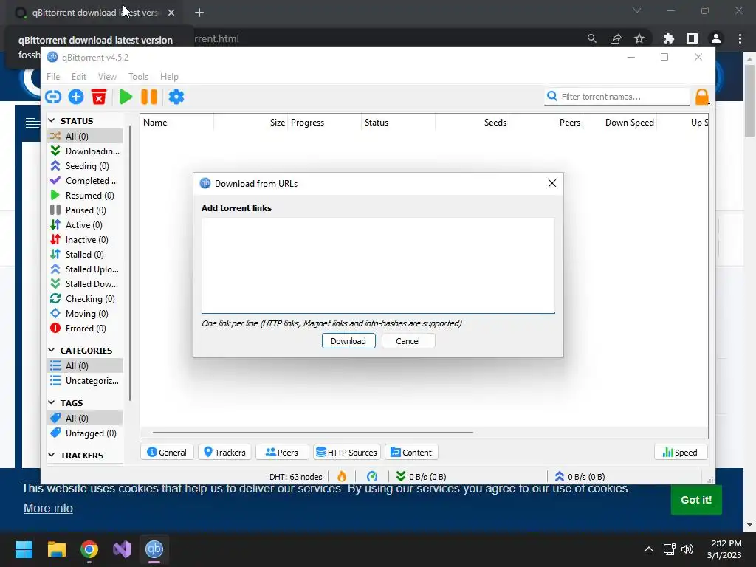Select the Resumed (0) filter
Screen dimensions: 756x567
point(86,195)
